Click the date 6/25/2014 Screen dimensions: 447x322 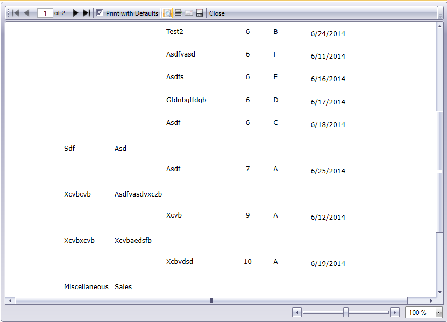[x=328, y=171]
